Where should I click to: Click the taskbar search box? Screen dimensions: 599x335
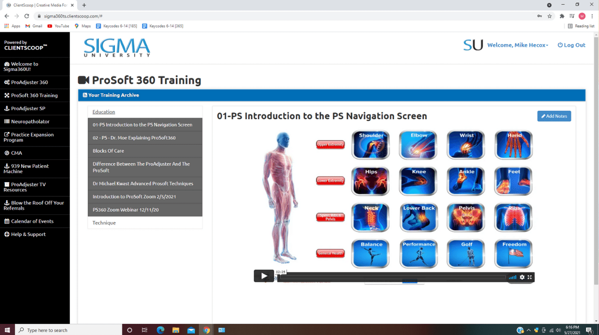(69, 330)
